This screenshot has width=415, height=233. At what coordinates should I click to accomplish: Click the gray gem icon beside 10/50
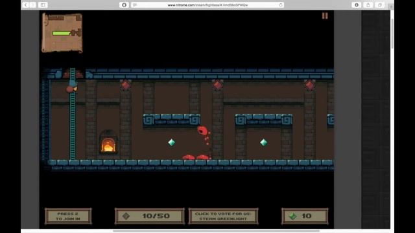[x=126, y=216]
